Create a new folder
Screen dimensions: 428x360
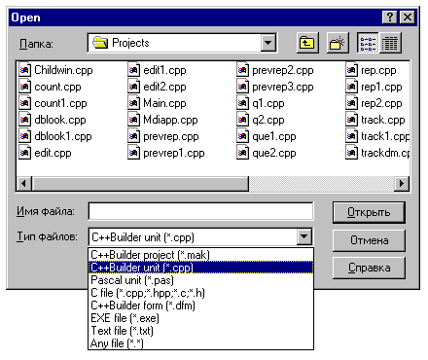[x=338, y=43]
